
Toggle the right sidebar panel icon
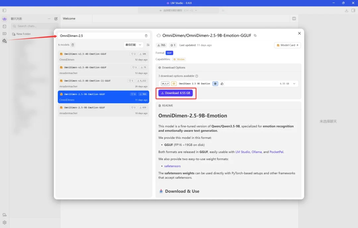353,11
